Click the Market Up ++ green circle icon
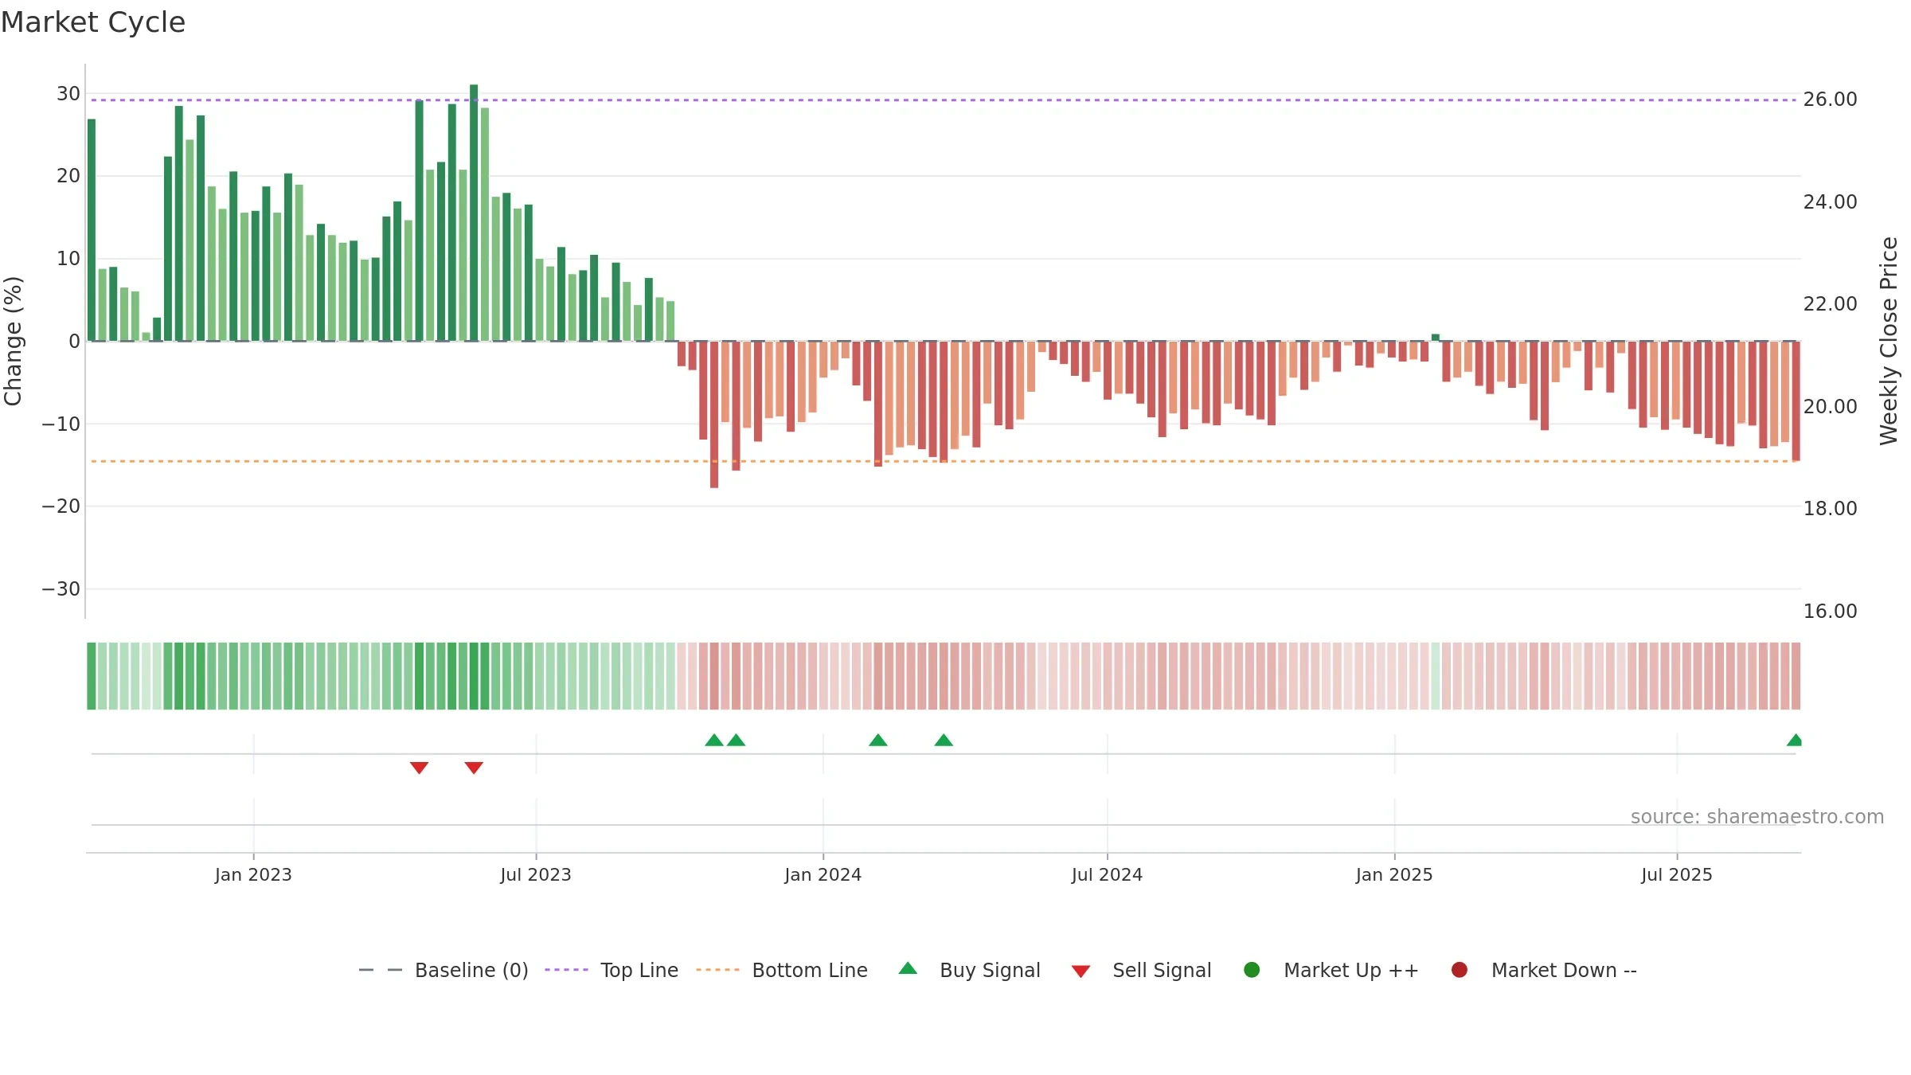The image size is (1911, 1075). point(1252,969)
